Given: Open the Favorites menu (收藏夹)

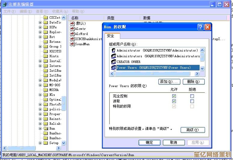Looking at the screenshot, I should (x=60, y=11).
